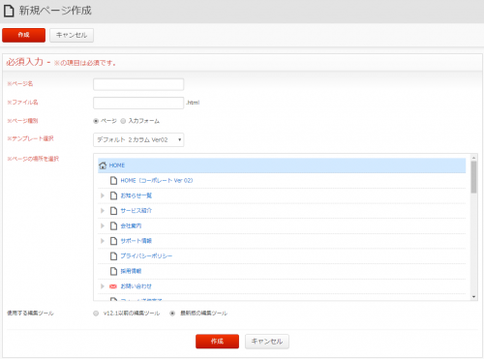Click the red 作成 button at top
484x359 pixels.
tap(23, 35)
